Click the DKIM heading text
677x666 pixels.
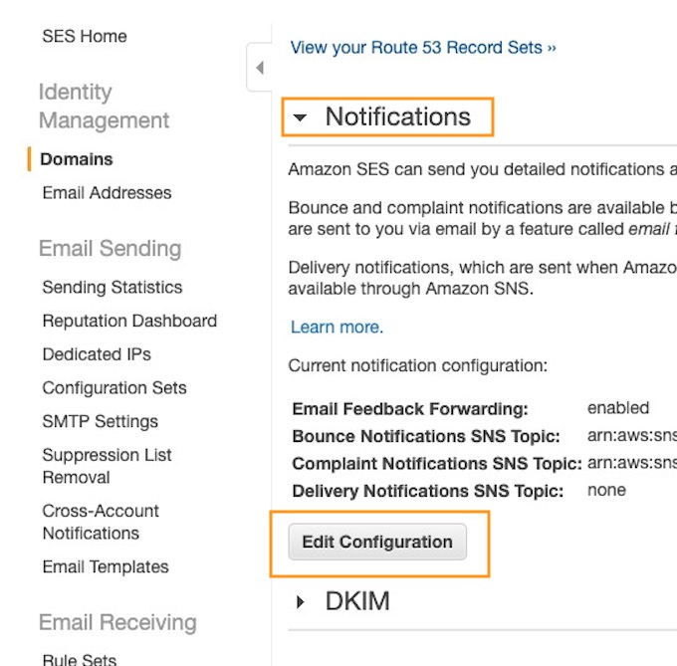pyautogui.click(x=357, y=601)
